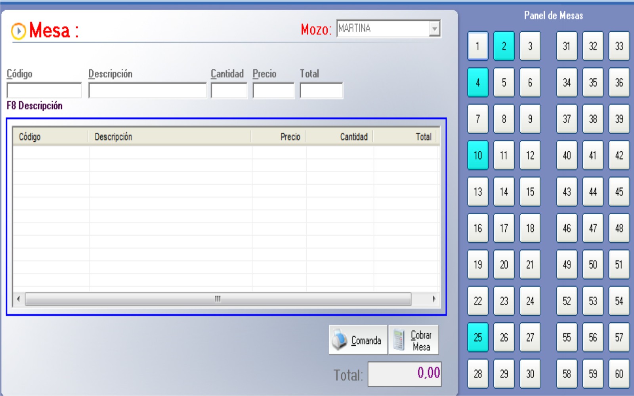Select table 33 in the panel

(619, 46)
